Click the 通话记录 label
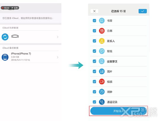161x121 pixels. tap(112, 102)
